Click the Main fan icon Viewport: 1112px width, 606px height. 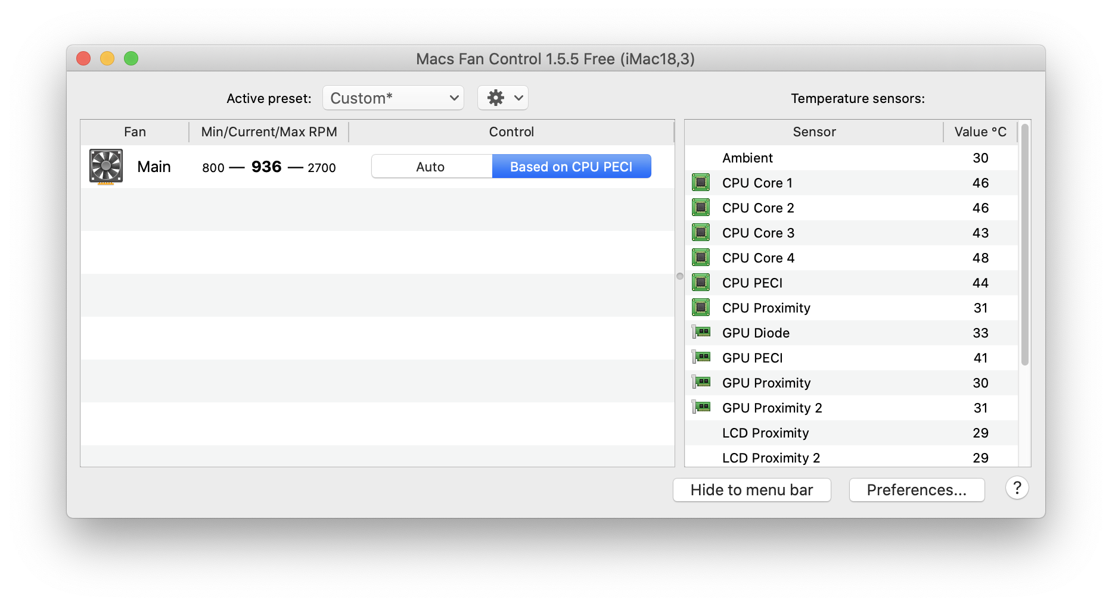tap(106, 166)
